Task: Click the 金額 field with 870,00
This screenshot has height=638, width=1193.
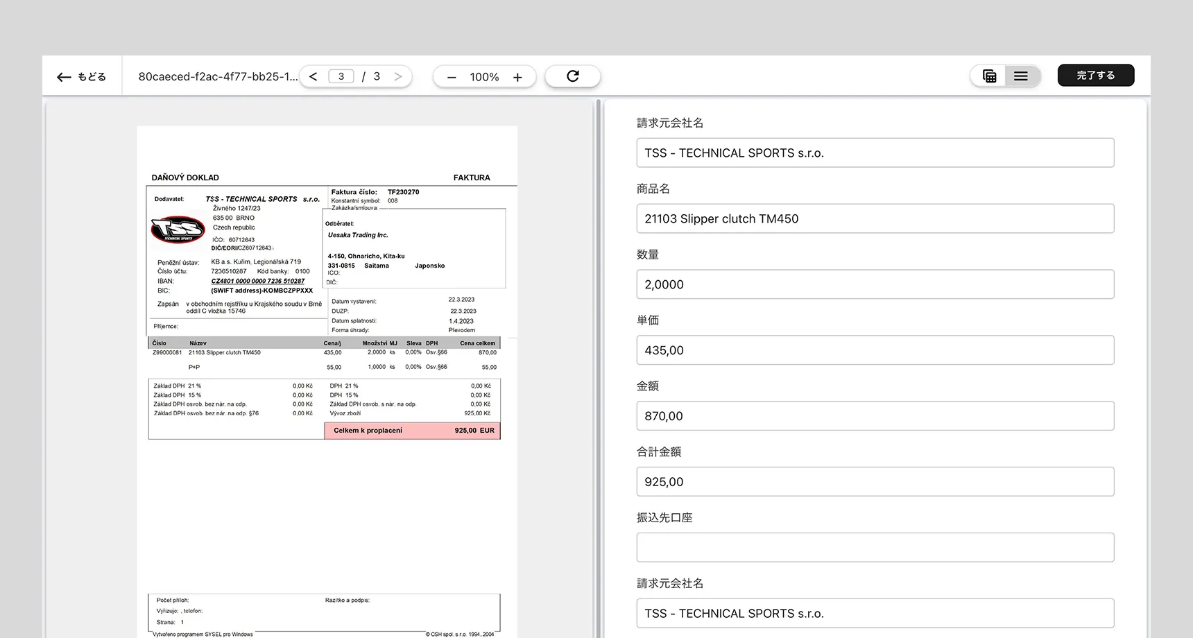Action: 875,416
